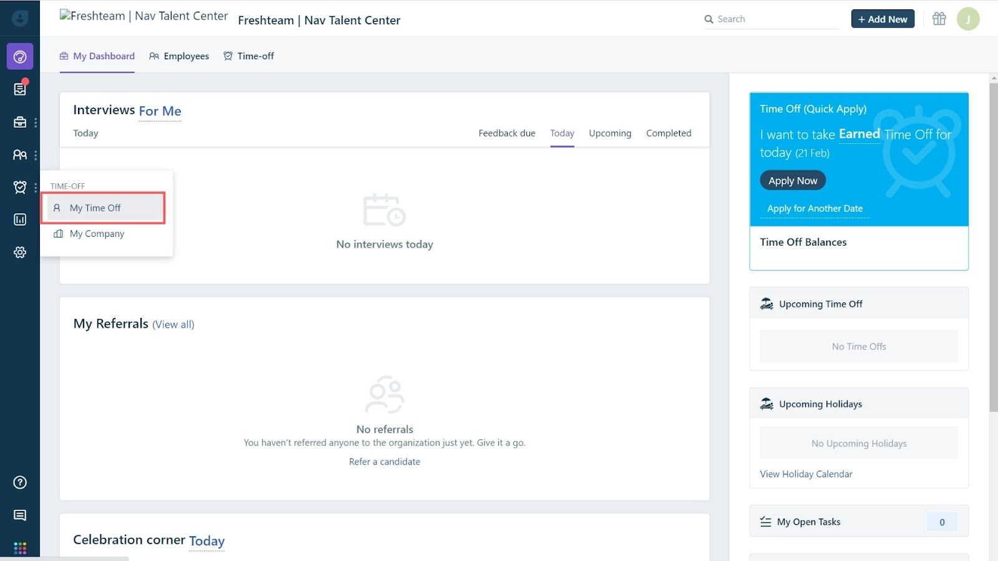998x561 pixels.
Task: Open the app switcher grid icon
Action: 20,548
